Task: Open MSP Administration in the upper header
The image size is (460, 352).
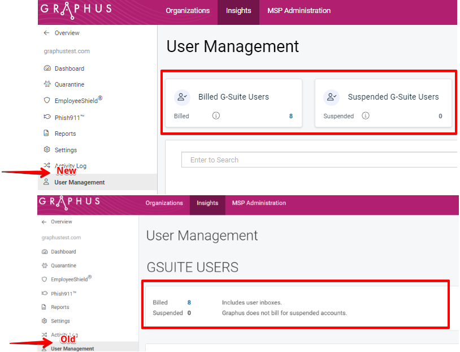Action: (299, 11)
